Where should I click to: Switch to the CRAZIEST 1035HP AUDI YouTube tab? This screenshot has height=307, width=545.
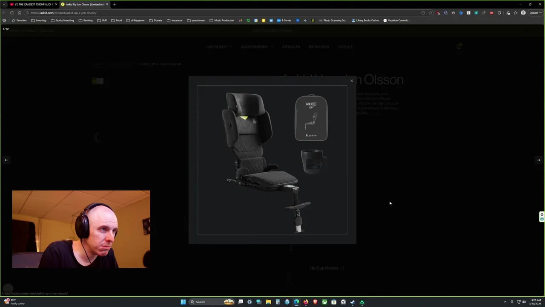coord(34,4)
